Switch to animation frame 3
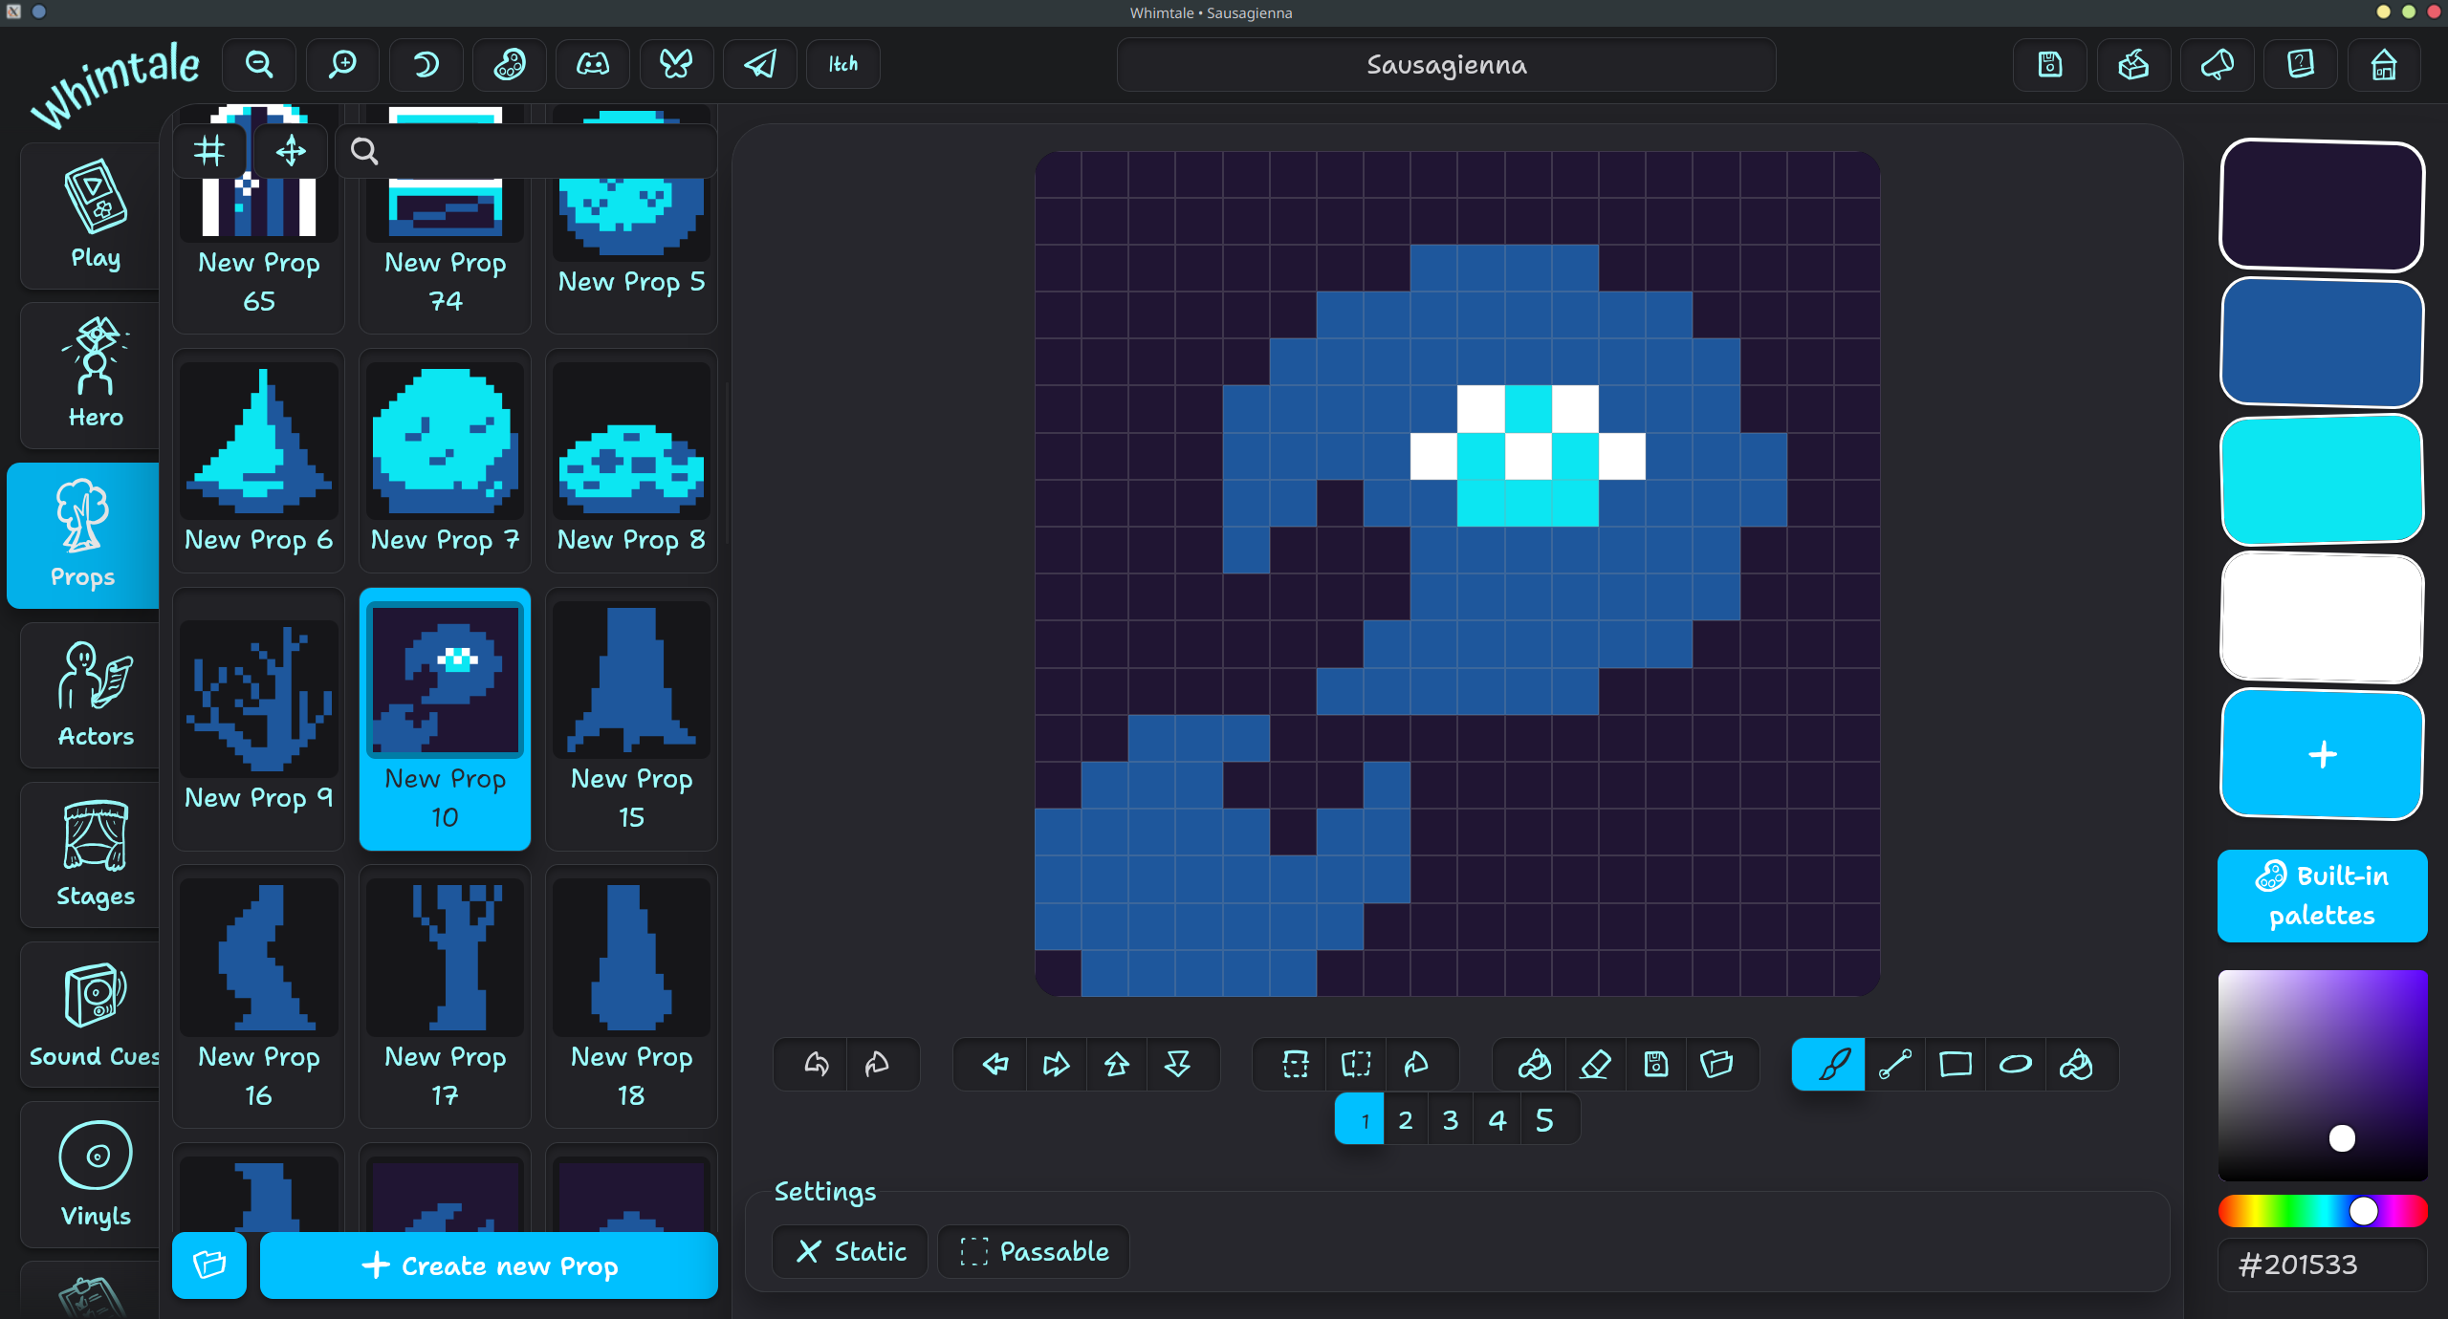Screen dimensions: 2448x1319 pos(1451,1119)
